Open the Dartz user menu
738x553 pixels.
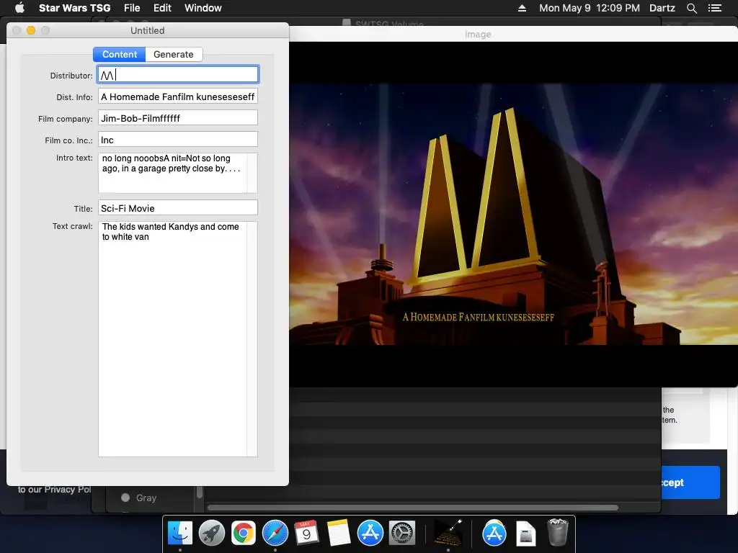(662, 8)
